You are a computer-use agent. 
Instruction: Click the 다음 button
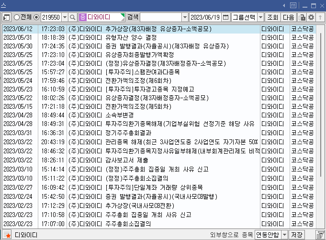(289, 17)
